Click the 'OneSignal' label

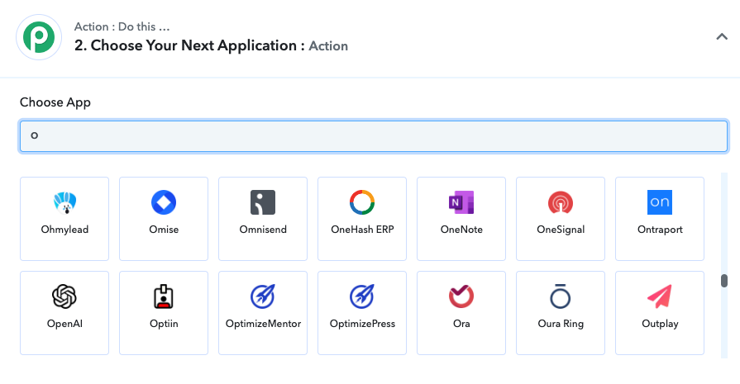[x=561, y=230]
